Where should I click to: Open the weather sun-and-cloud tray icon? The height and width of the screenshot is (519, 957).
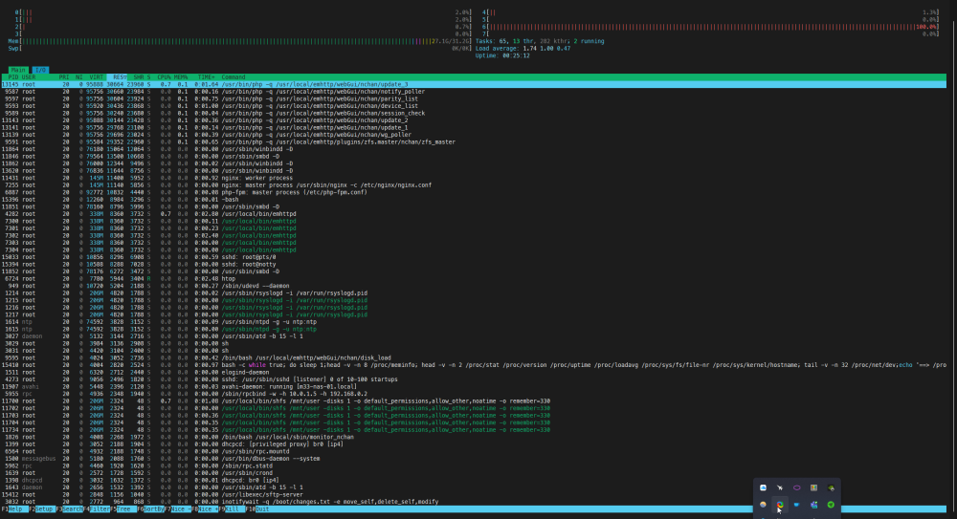[763, 505]
